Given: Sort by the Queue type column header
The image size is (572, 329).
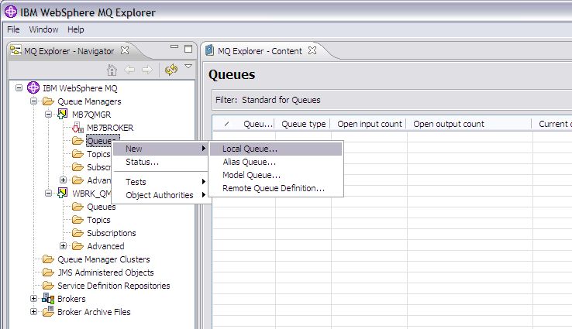Looking at the screenshot, I should [x=303, y=124].
